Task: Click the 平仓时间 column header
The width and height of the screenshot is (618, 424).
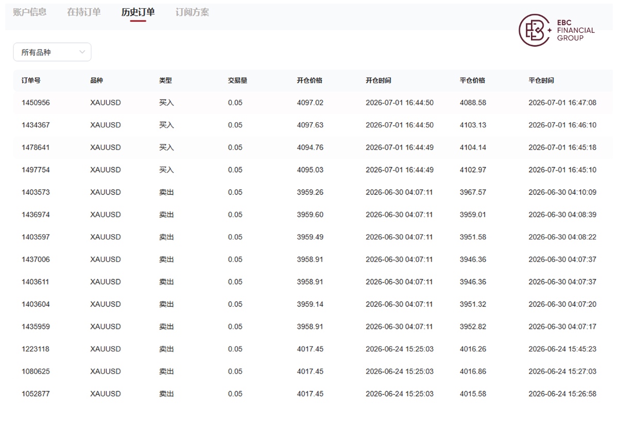Action: click(541, 81)
